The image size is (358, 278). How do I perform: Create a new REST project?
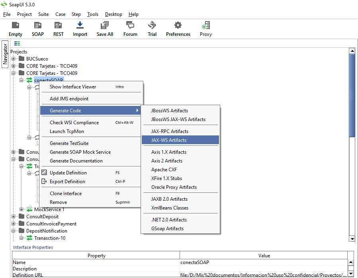(58, 28)
